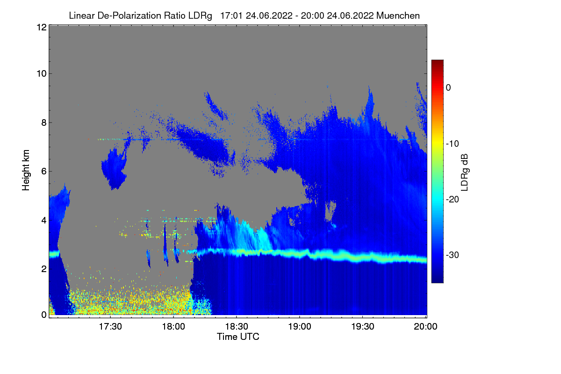The width and height of the screenshot is (561, 374).
Task: Click the height axis label 10
Action: click(41, 73)
